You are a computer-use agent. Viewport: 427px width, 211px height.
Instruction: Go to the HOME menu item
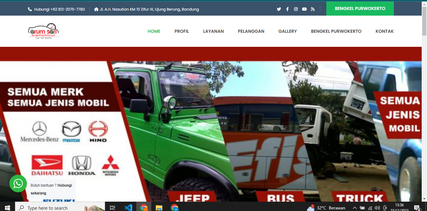pyautogui.click(x=154, y=31)
